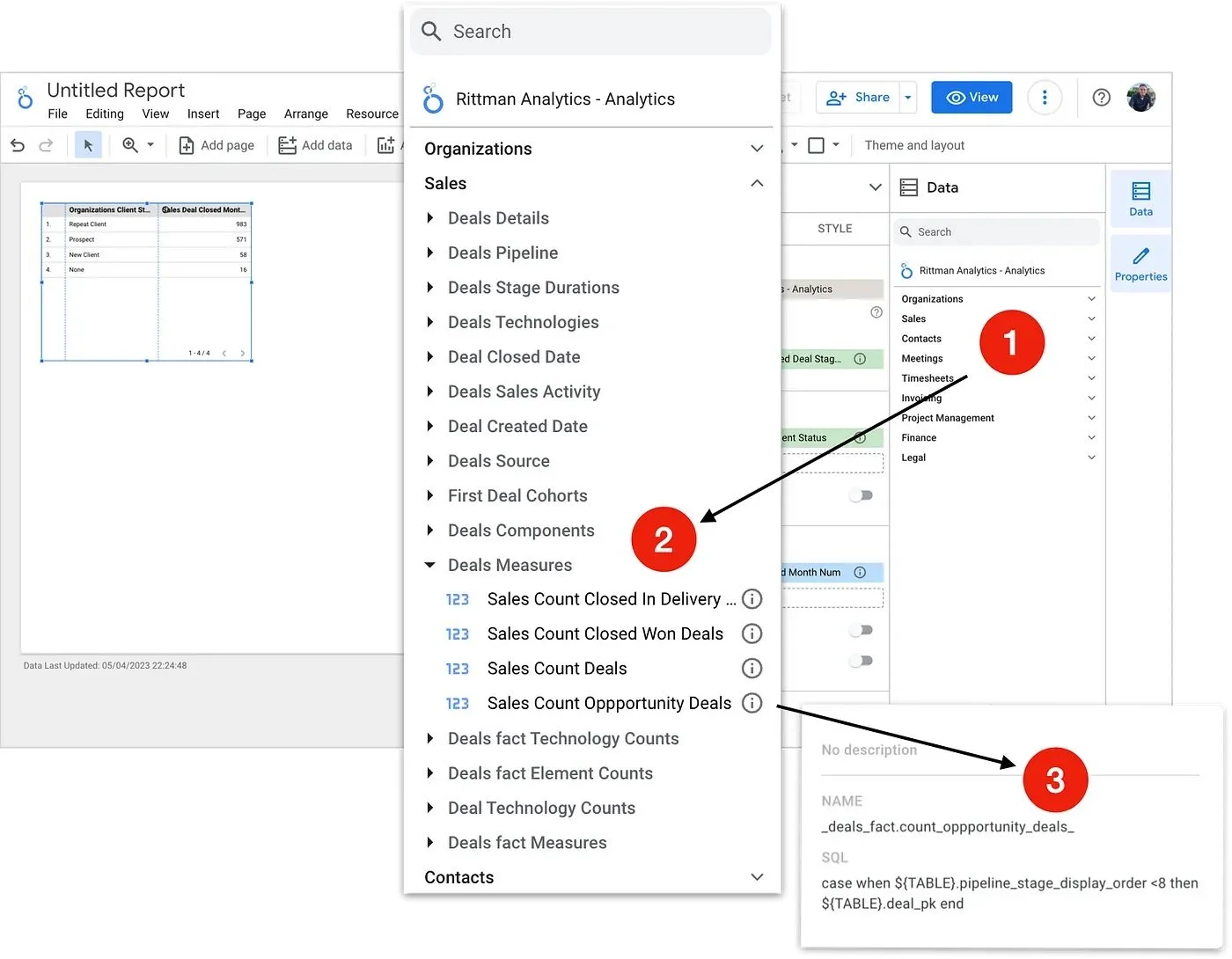The image size is (1232, 959).
Task: Switch to the Style tab
Action: [833, 228]
